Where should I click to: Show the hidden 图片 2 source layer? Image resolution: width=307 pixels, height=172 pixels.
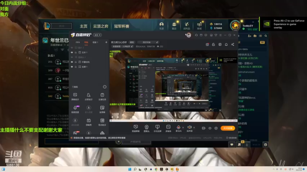click(72, 47)
